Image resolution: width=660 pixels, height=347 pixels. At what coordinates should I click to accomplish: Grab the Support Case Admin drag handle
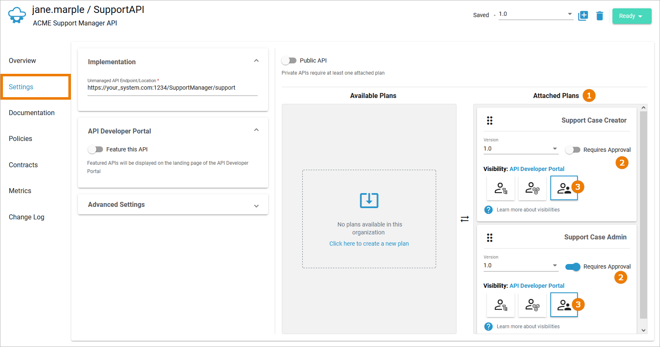point(489,238)
